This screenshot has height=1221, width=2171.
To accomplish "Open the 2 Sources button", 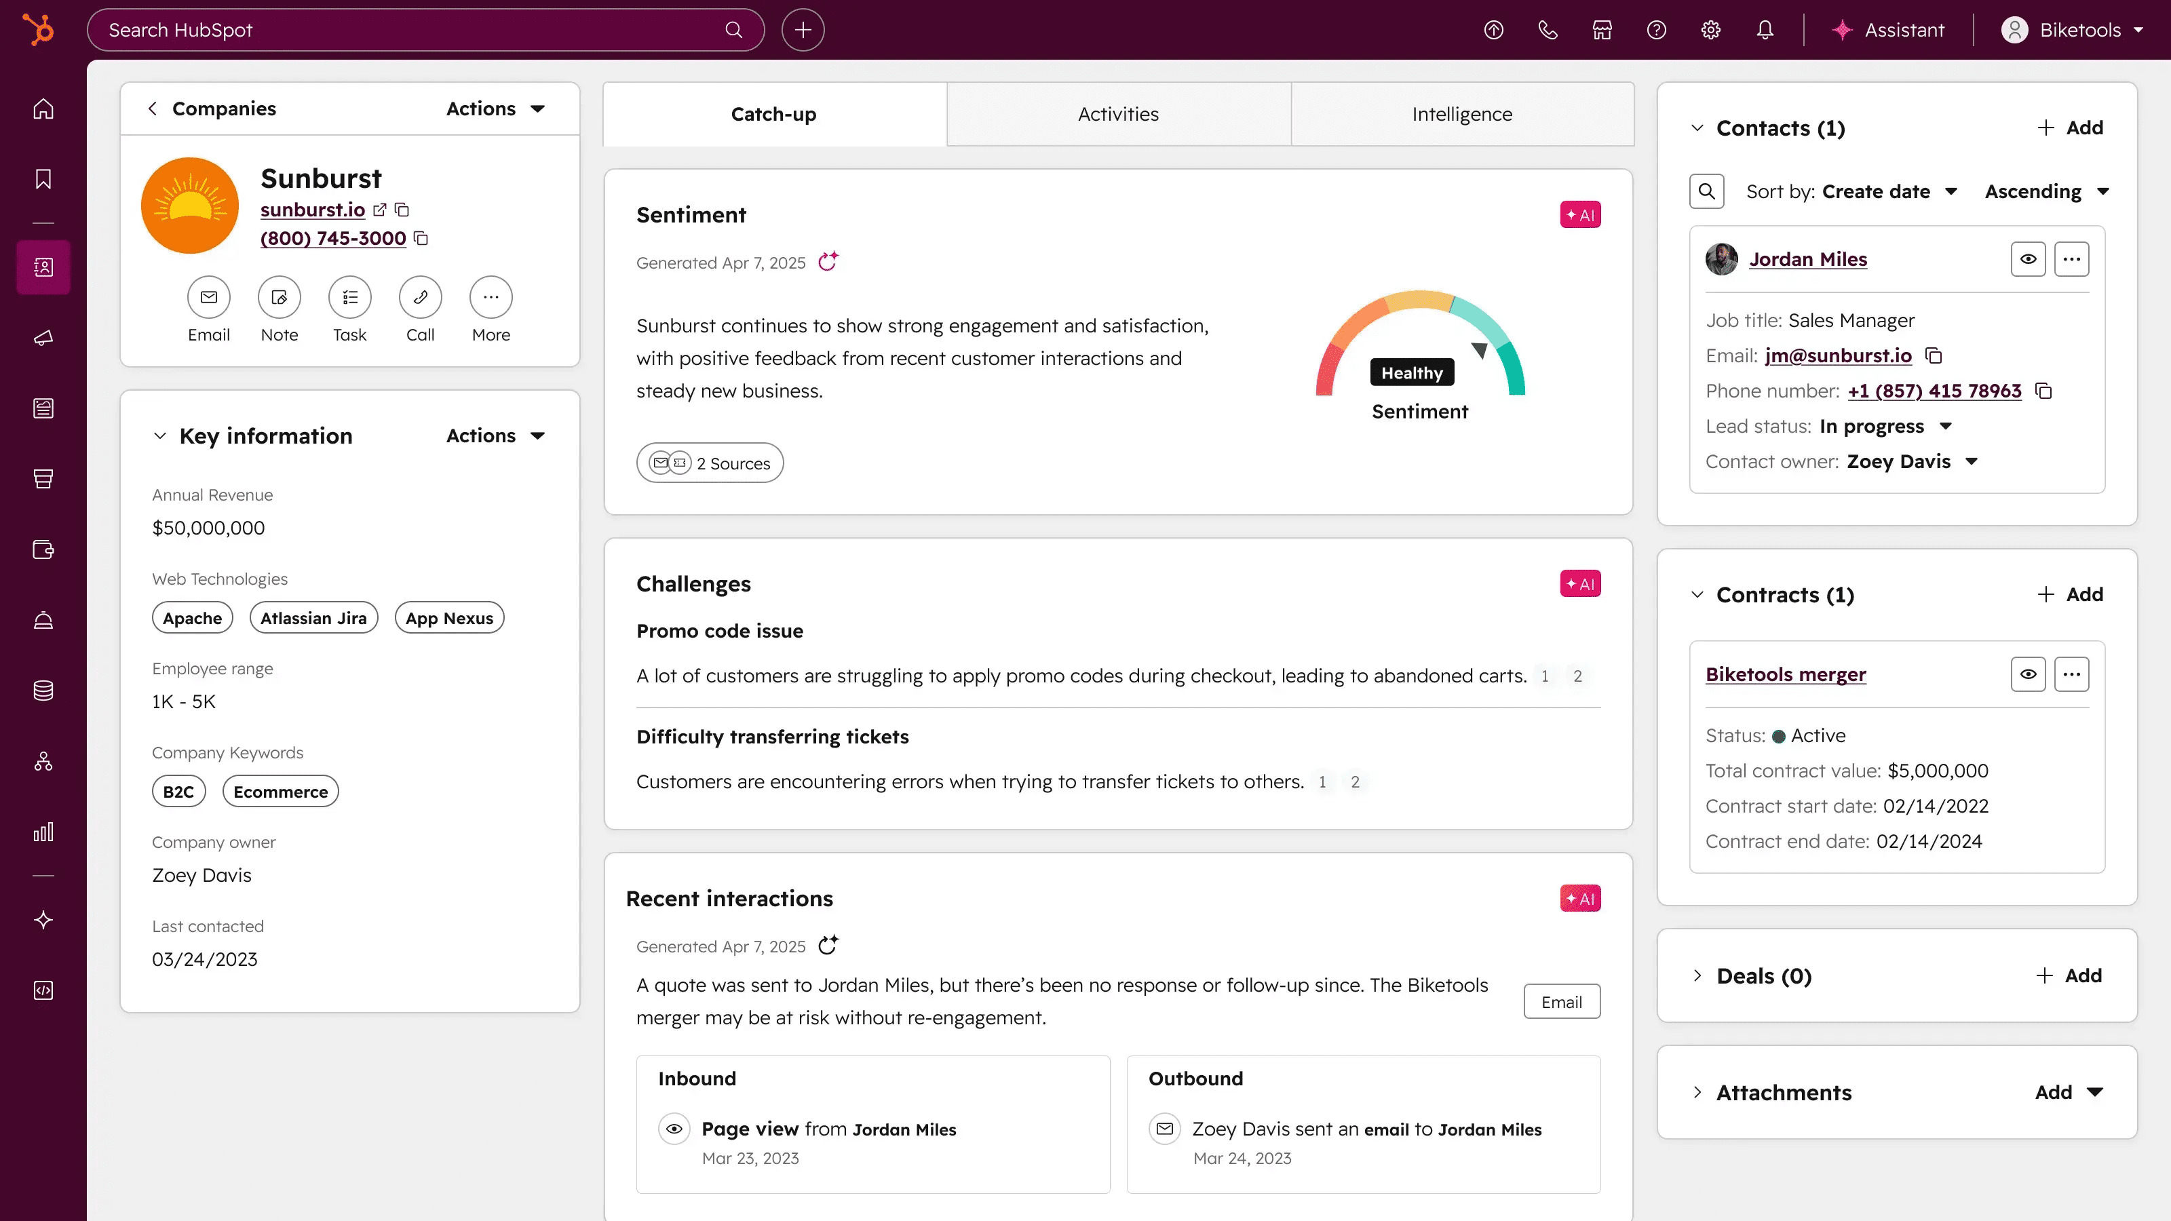I will click(710, 463).
